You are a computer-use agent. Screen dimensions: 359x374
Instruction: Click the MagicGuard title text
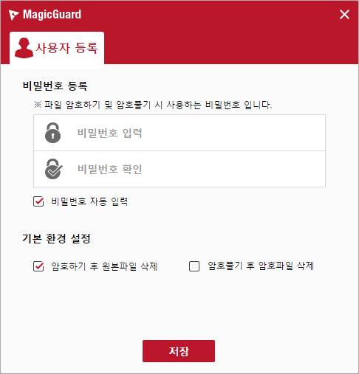coord(52,15)
